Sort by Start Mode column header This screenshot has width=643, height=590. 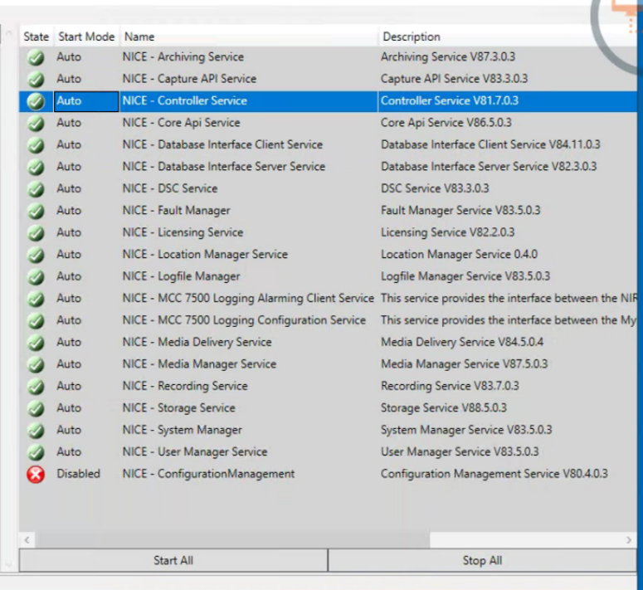86,37
